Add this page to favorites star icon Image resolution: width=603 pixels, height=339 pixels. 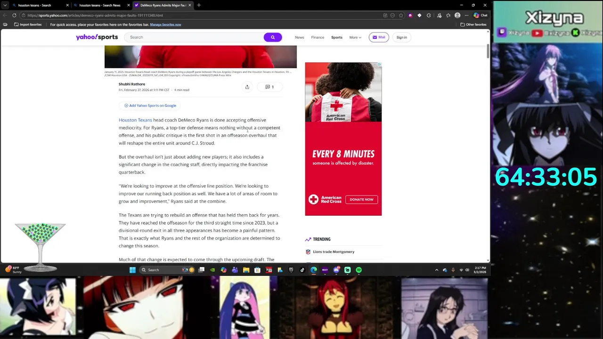401,15
